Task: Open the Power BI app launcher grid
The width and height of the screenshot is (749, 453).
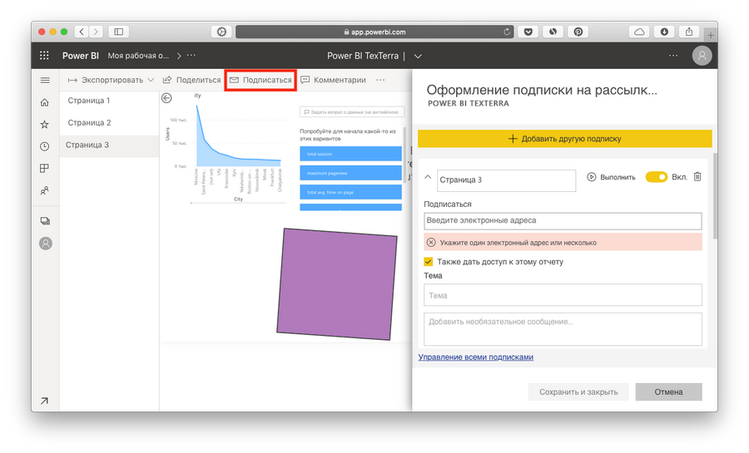Action: pyautogui.click(x=44, y=56)
